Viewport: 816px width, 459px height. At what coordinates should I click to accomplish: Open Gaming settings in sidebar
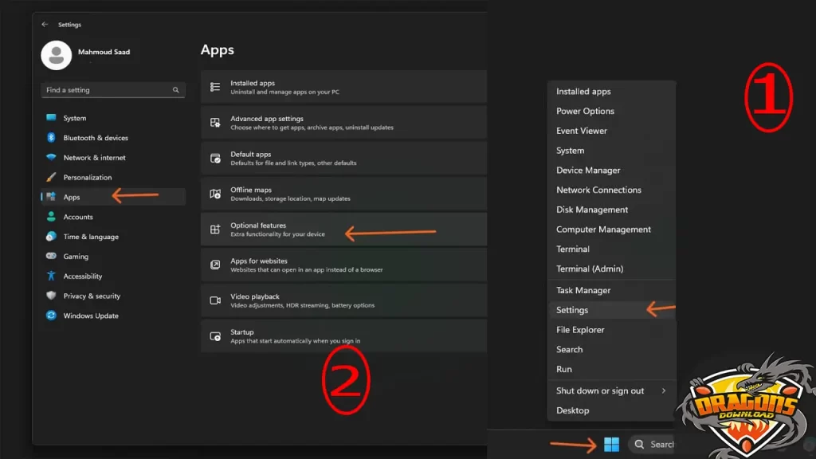(76, 257)
